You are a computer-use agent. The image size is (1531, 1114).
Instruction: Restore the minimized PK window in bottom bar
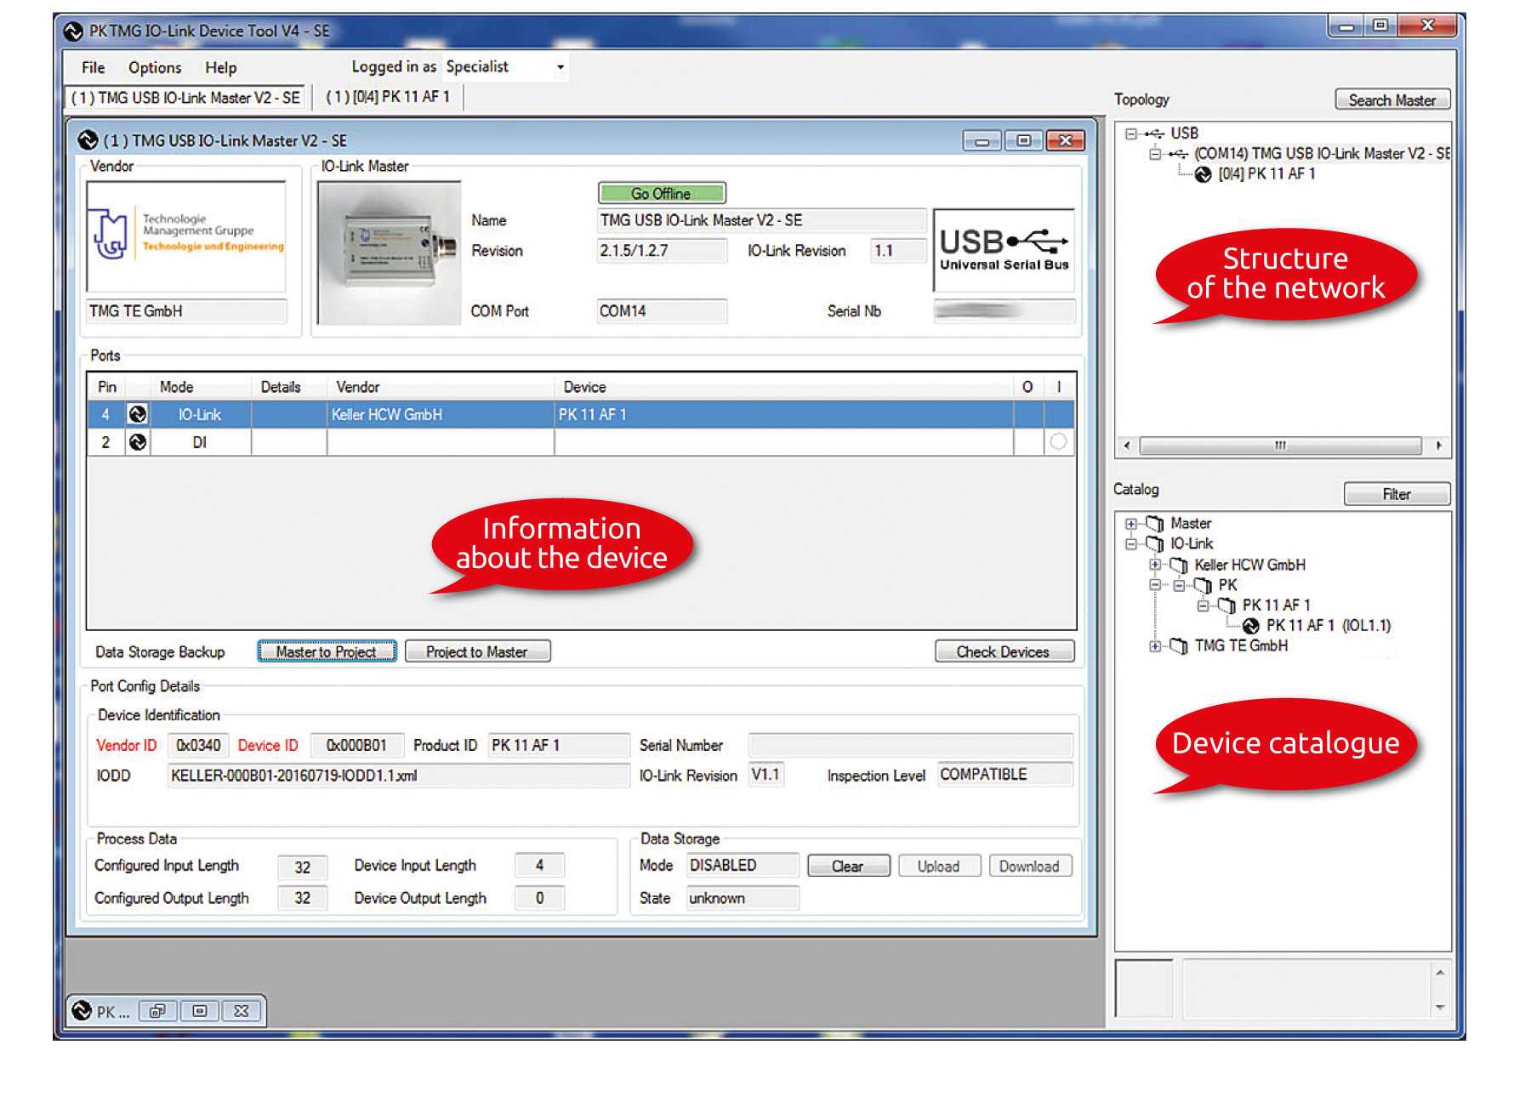tap(157, 1011)
